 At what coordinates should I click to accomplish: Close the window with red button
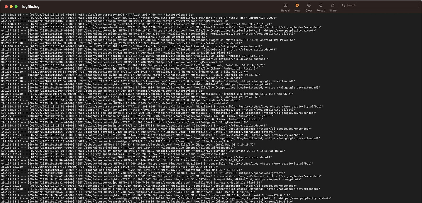(x=6, y=7)
